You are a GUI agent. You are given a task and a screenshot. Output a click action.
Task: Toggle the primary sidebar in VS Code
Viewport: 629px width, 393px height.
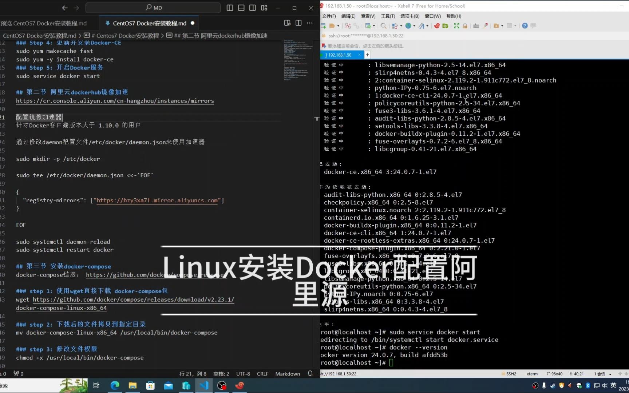[230, 8]
